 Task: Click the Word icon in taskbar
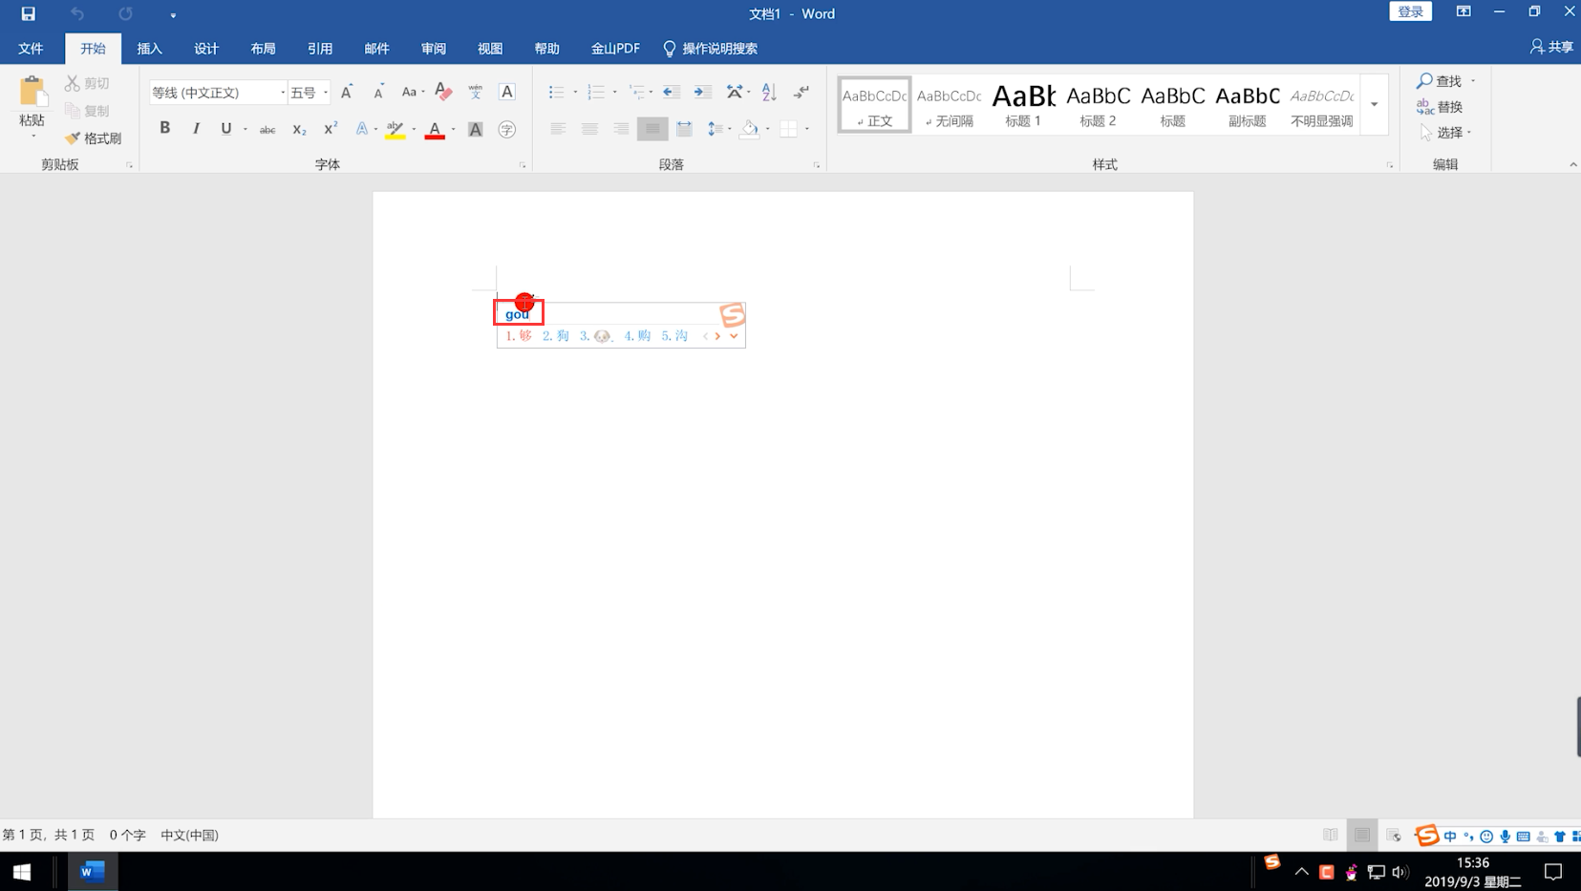[x=93, y=872]
